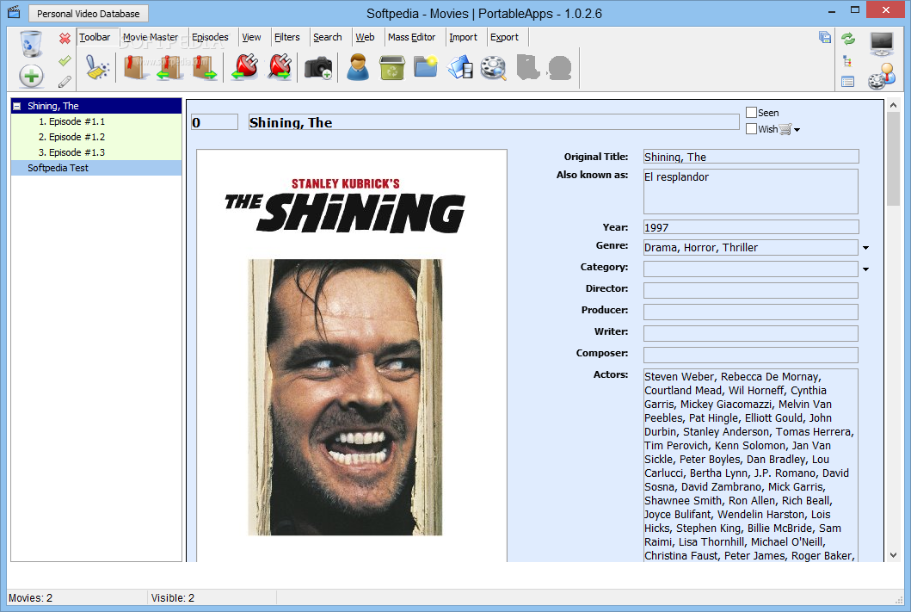Click the red plug with left arrow icon
Image resolution: width=911 pixels, height=612 pixels.
[244, 67]
